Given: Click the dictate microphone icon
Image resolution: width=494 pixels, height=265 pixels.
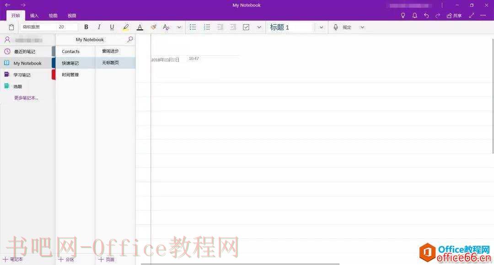Looking at the screenshot, I should pyautogui.click(x=336, y=27).
